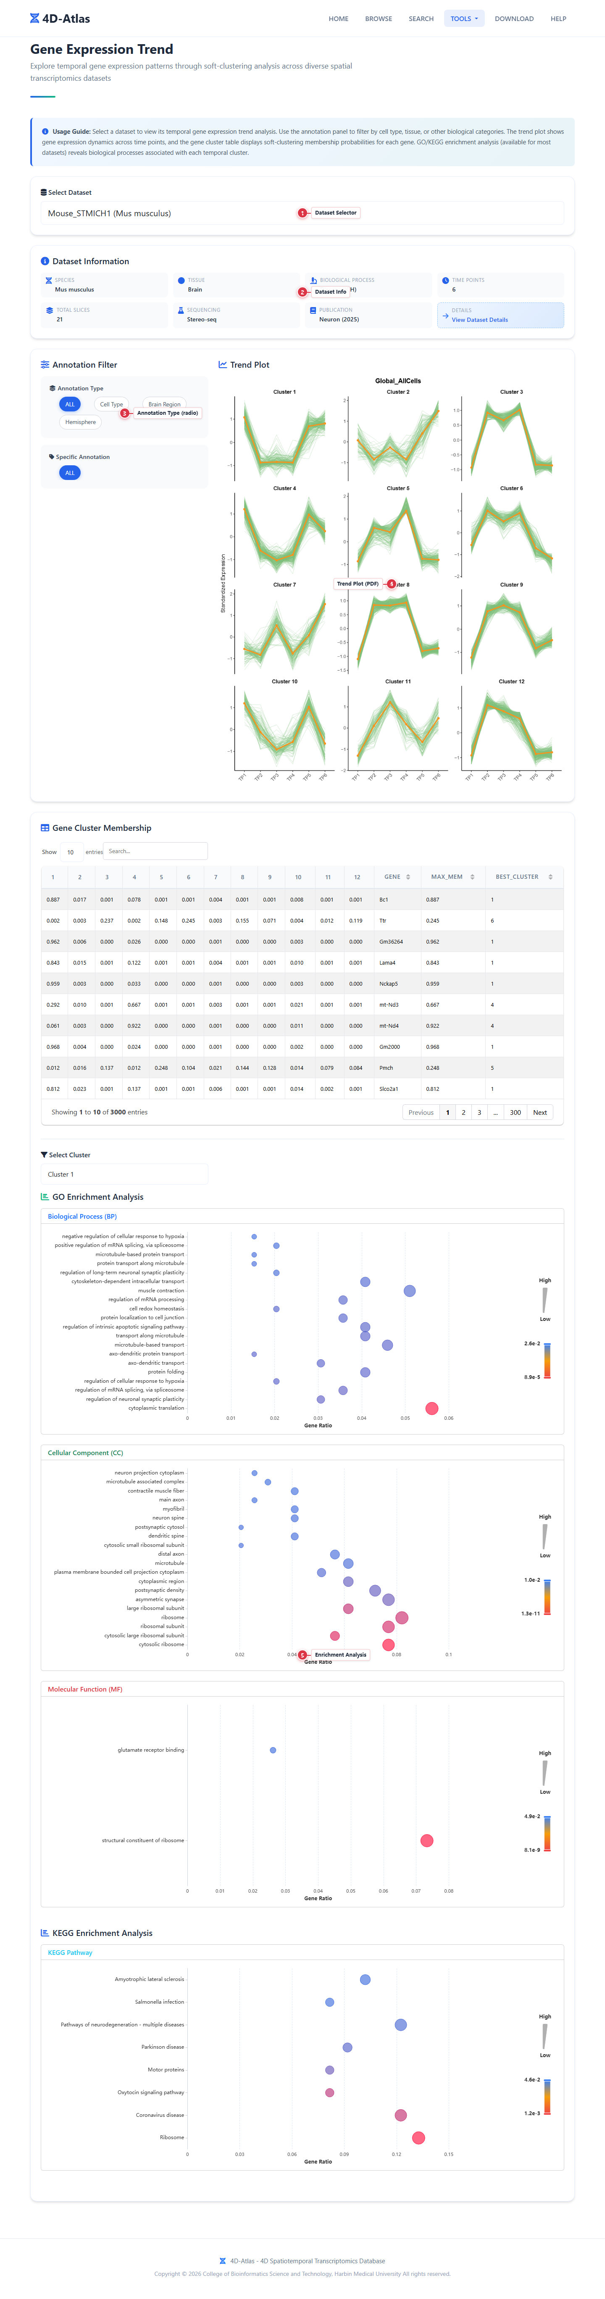Open the Mouse_STMICH1 dataset selector dropdown
Screen dimensions: 605x2299
click(302, 213)
